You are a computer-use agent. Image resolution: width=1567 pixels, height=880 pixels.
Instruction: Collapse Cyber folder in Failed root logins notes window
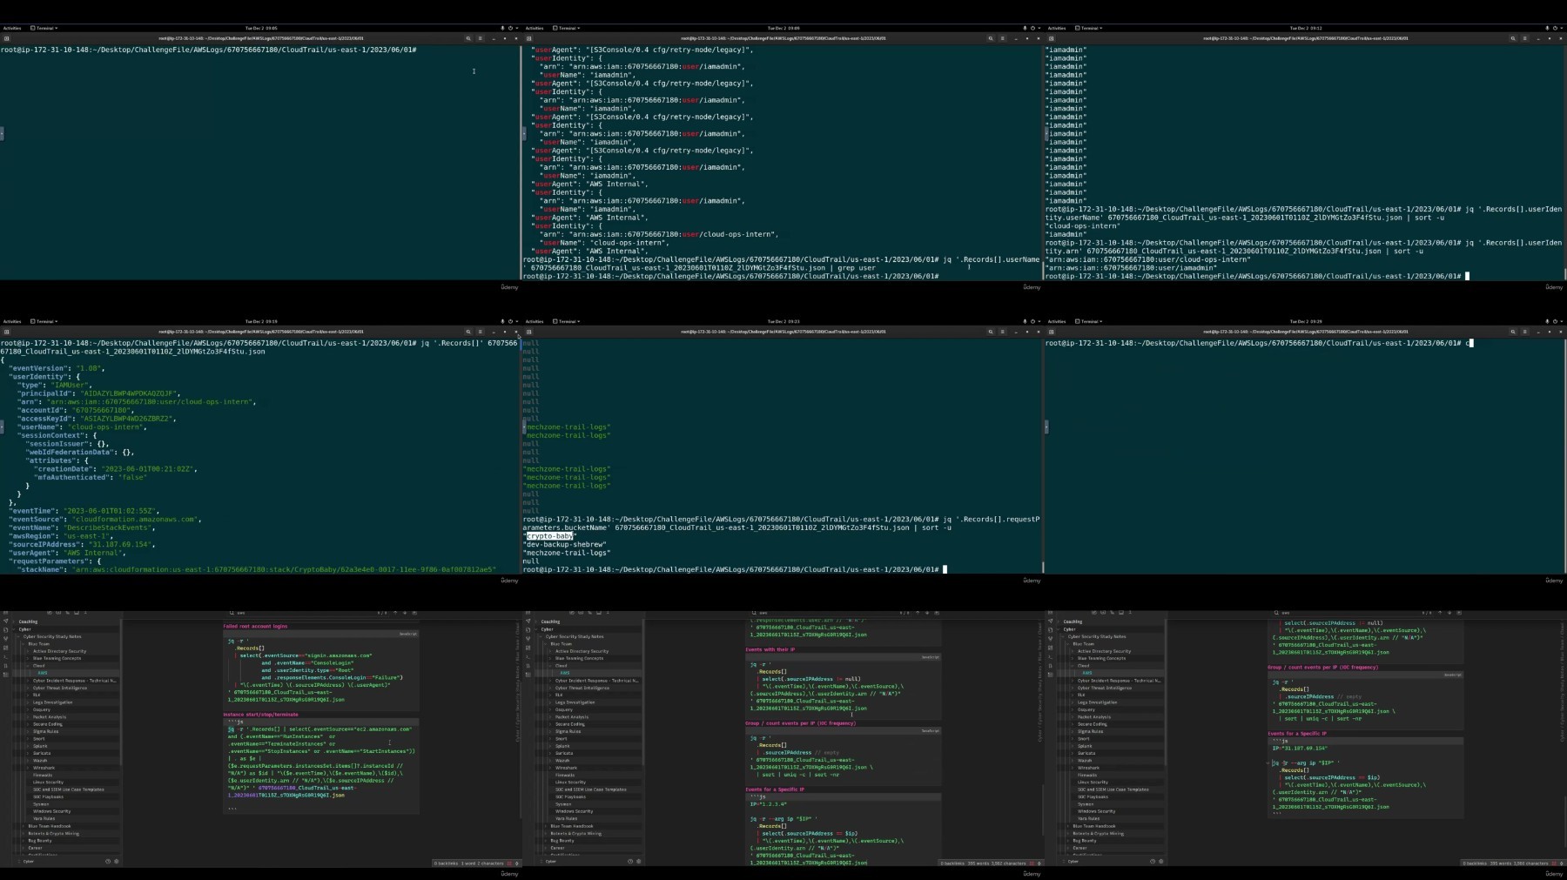tap(14, 629)
